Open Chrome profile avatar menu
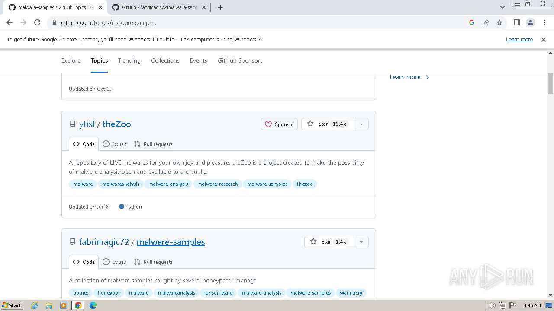The width and height of the screenshot is (554, 311). tap(531, 22)
